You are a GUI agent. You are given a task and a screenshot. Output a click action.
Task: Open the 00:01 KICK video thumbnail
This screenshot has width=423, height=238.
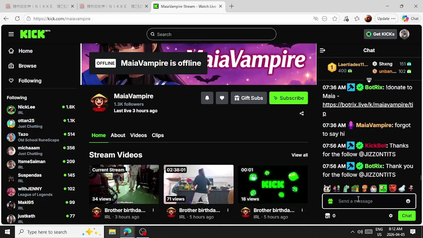click(x=273, y=184)
